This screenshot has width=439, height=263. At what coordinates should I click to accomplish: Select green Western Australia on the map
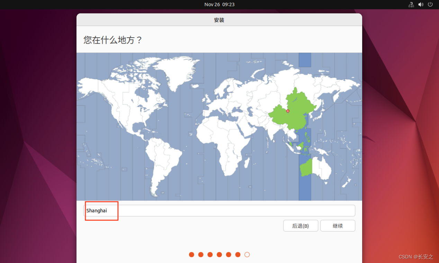coord(306,167)
